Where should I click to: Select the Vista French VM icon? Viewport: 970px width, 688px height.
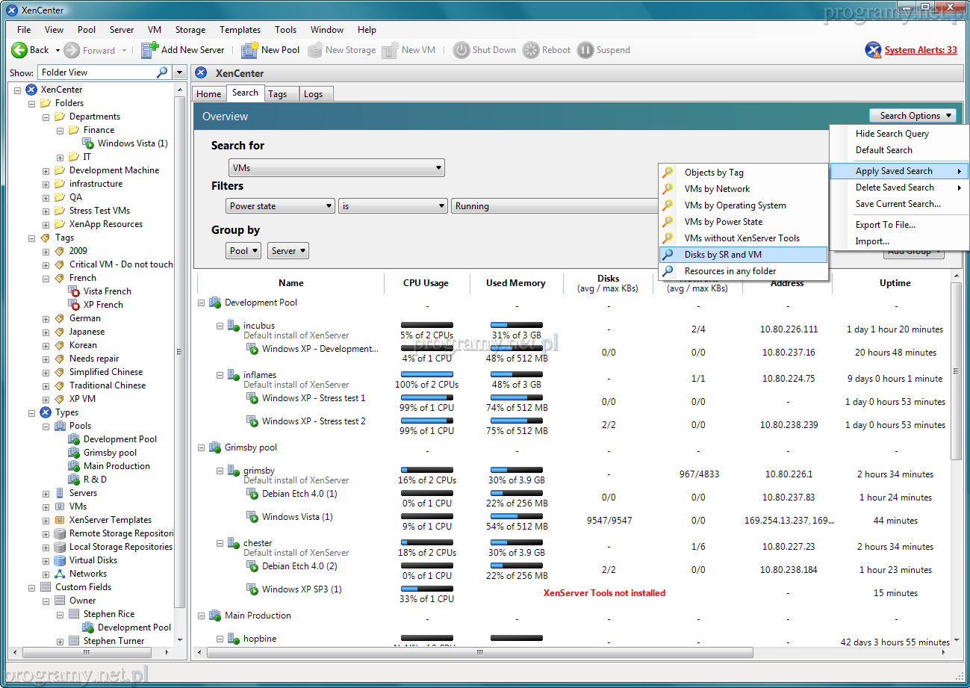point(74,291)
